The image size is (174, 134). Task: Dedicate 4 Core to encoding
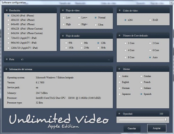coord(125,50)
